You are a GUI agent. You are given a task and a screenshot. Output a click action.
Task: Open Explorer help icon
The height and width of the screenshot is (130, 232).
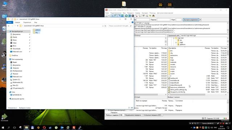[132, 22]
